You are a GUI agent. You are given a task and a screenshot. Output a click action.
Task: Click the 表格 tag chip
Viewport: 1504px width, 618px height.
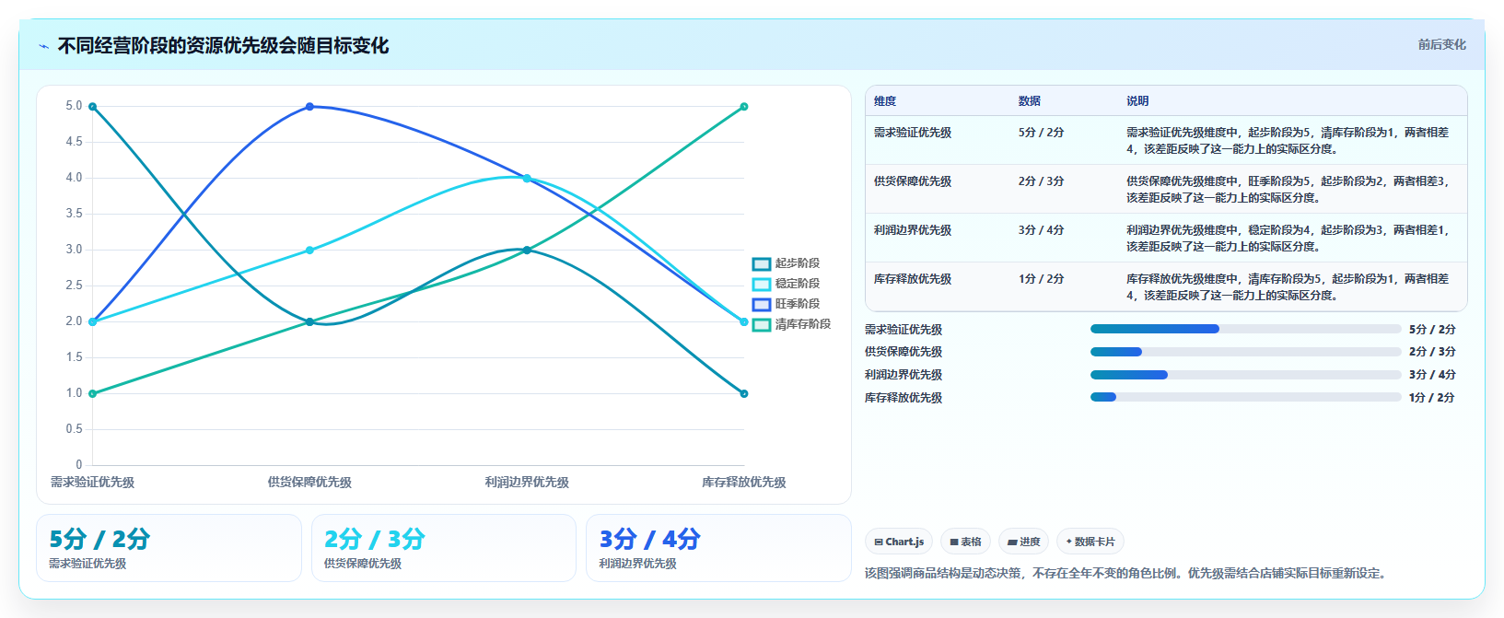coord(965,542)
